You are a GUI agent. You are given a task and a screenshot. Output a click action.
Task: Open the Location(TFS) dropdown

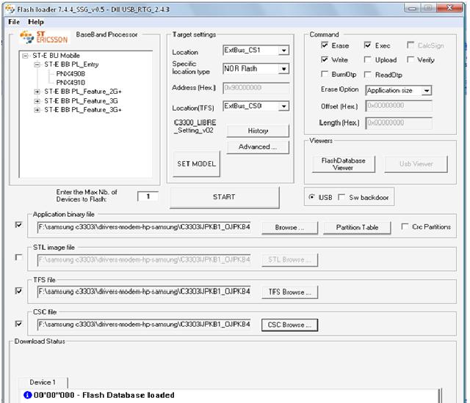click(x=283, y=106)
